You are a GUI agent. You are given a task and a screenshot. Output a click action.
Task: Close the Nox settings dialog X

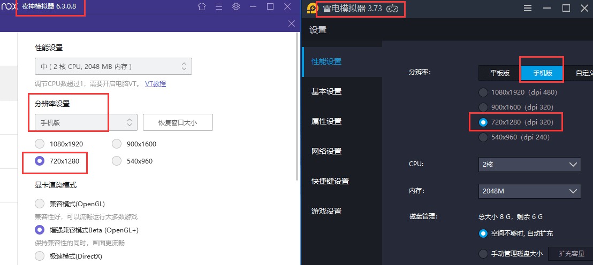click(x=292, y=24)
